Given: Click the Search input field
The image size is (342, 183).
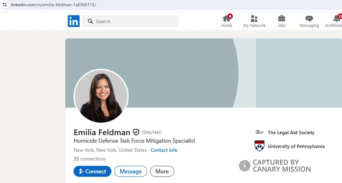Looking at the screenshot, I should (130, 21).
